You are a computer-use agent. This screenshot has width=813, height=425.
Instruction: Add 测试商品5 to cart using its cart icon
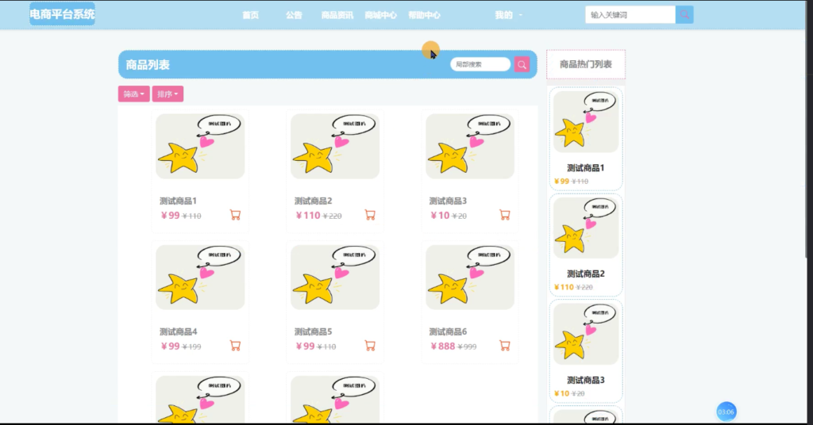click(x=370, y=346)
